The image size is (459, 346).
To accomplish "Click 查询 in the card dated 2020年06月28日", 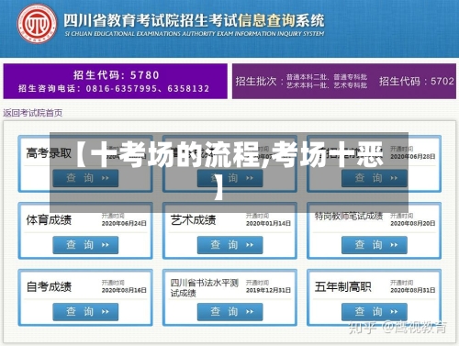I will point(375,178).
